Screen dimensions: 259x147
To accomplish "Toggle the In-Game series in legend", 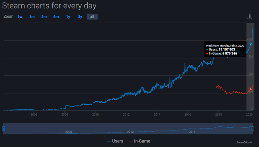I will coord(139,141).
